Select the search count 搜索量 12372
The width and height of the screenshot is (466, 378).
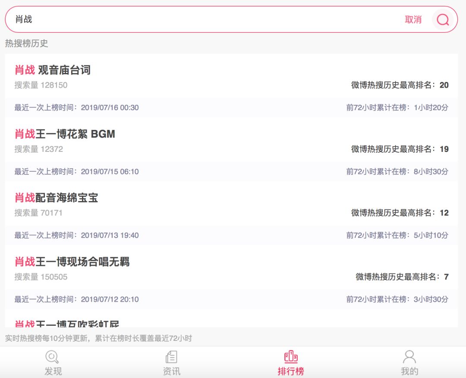39,149
